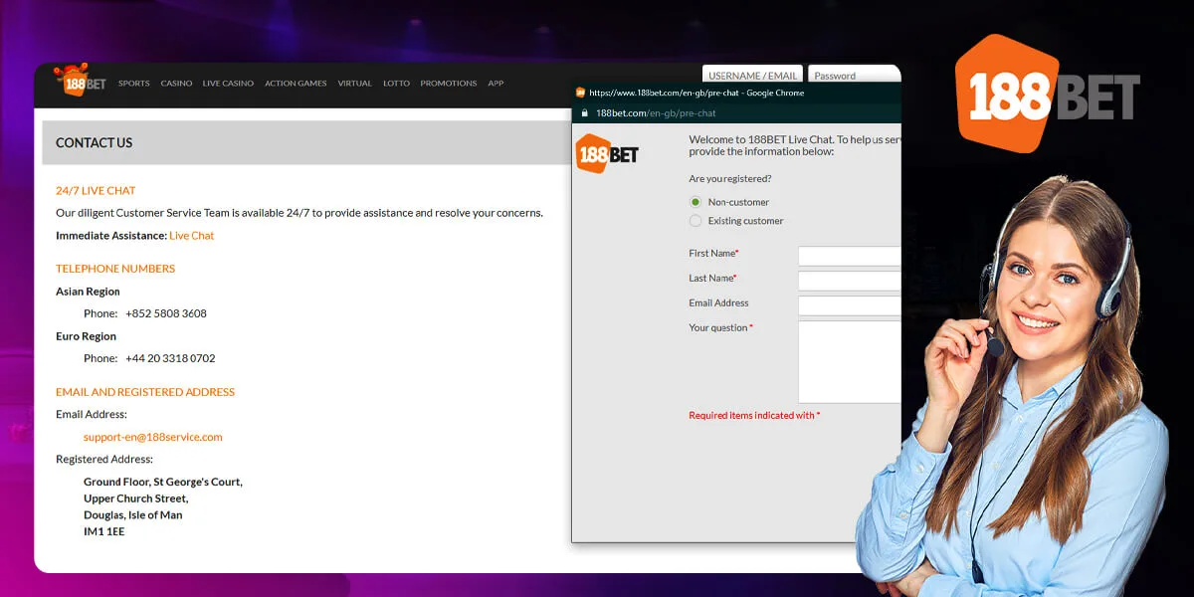The width and height of the screenshot is (1194, 597).
Task: Click the chat window URL address
Action: click(x=656, y=113)
